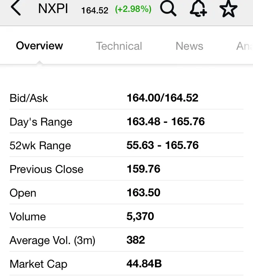Open the partially visible Analysis tab
The width and height of the screenshot is (253, 276).
[x=244, y=46]
